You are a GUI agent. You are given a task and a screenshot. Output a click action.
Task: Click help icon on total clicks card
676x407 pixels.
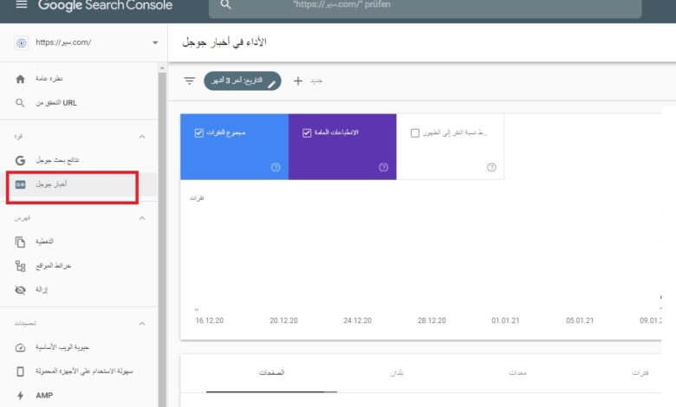pyautogui.click(x=276, y=167)
